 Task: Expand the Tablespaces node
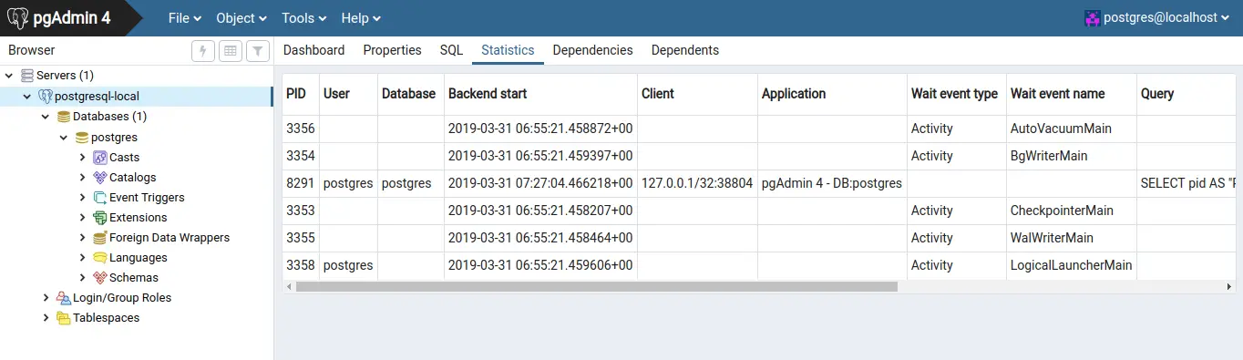tap(46, 318)
